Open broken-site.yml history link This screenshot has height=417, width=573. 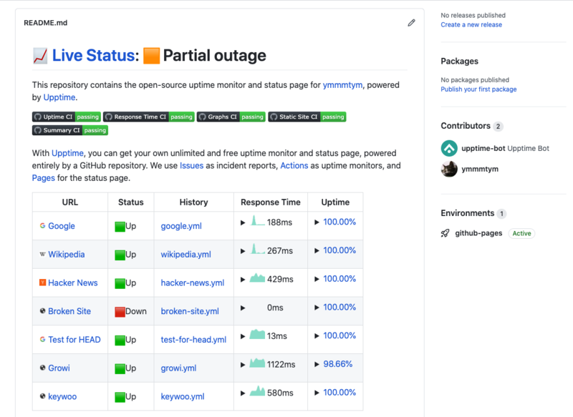tap(190, 311)
